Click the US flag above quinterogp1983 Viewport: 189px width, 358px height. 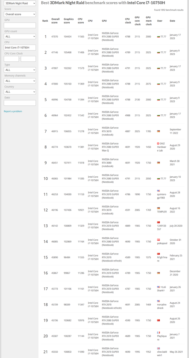point(159,191)
